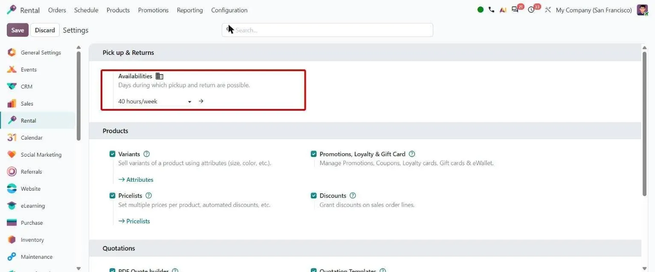Toggle the Pricelists checkbox
Image resolution: width=655 pixels, height=272 pixels.
113,196
